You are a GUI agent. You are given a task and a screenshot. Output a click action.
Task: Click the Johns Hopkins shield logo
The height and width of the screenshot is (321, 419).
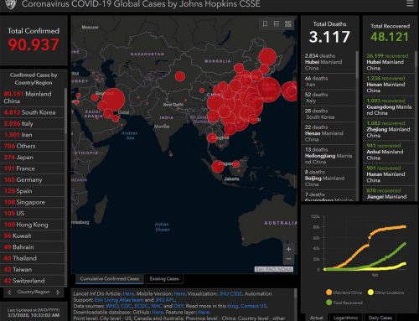(x=11, y=4)
